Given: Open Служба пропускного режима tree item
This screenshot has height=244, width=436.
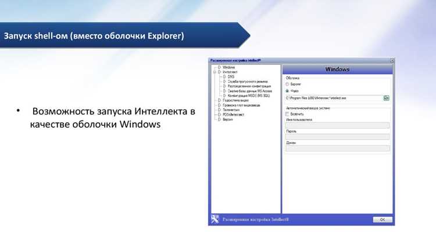Looking at the screenshot, I should click(x=248, y=82).
